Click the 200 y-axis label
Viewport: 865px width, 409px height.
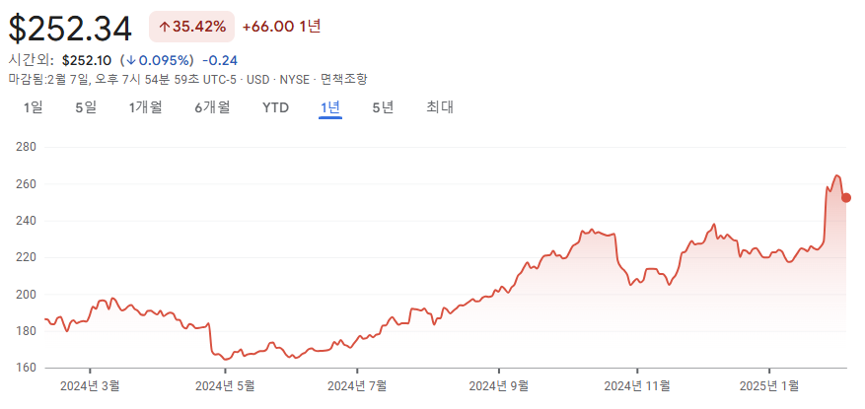coord(27,295)
